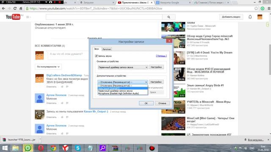Click the browser address bar URL
271x152 pixels.
[x=96, y=8]
